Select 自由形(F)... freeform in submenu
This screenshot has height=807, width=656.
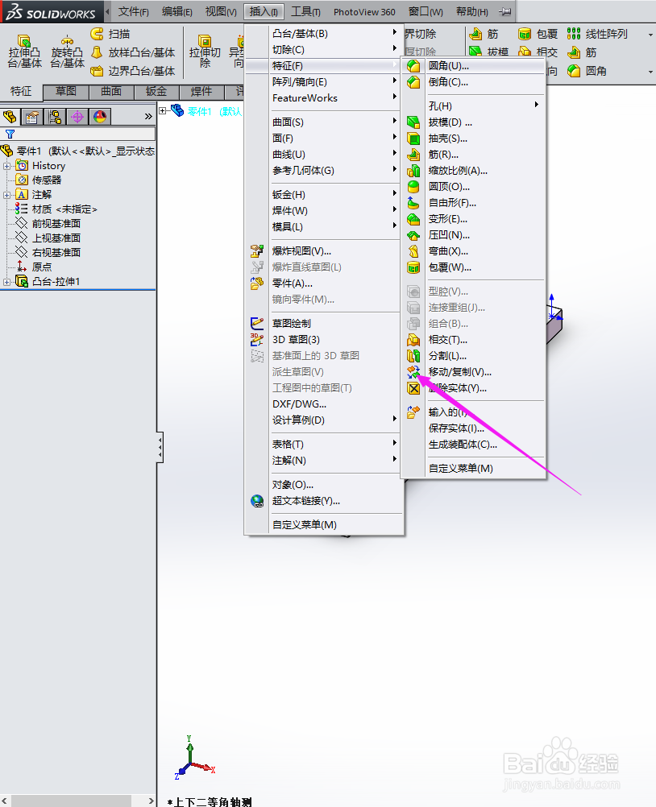tap(473, 203)
